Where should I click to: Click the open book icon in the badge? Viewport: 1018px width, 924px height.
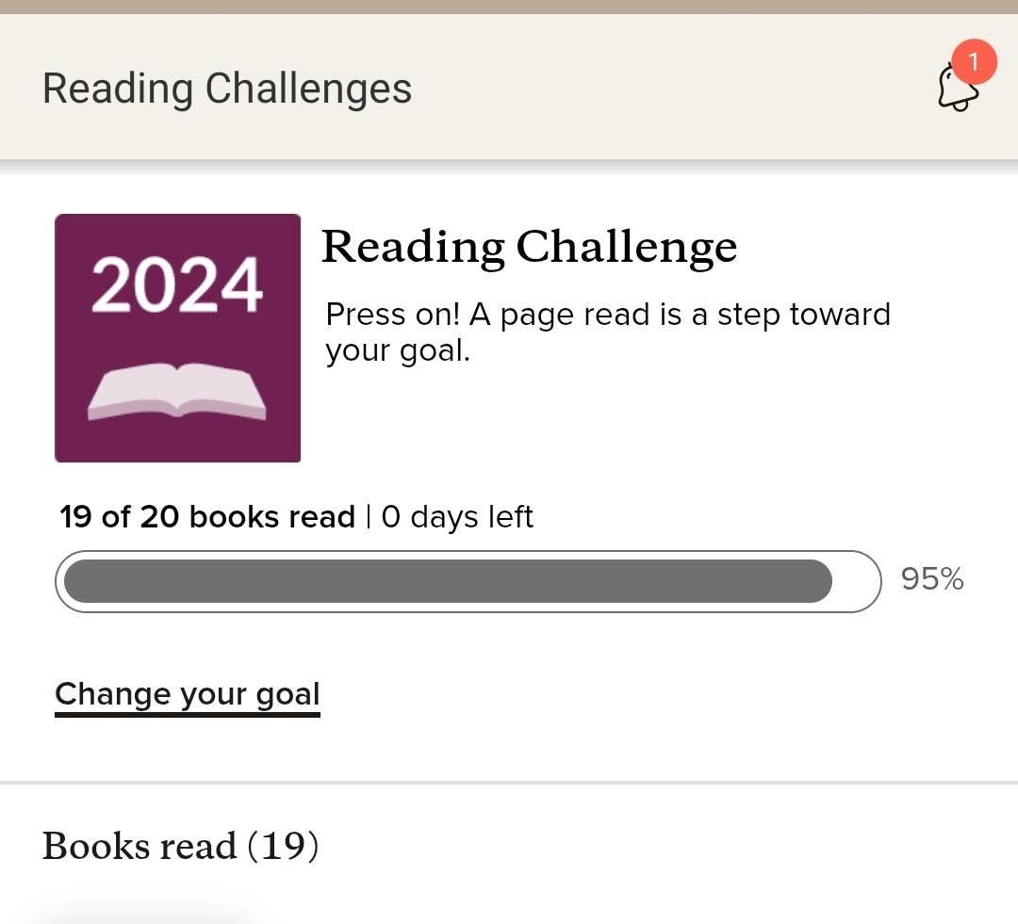pyautogui.click(x=176, y=391)
